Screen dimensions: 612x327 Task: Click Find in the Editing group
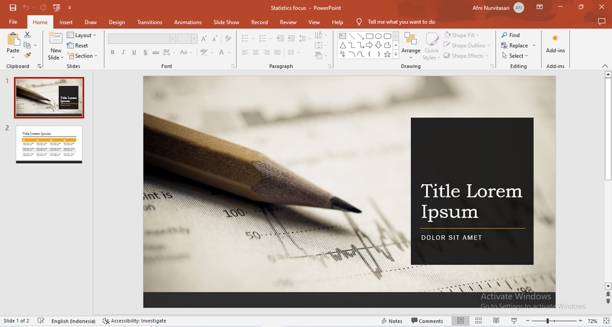point(511,35)
